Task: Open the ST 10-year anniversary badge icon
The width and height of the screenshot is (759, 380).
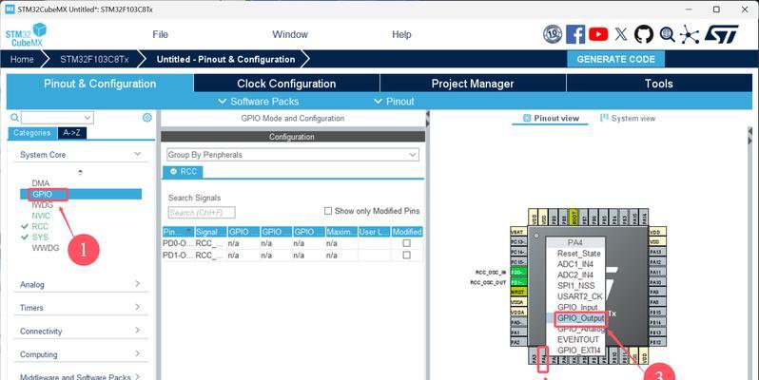Action: point(553,34)
